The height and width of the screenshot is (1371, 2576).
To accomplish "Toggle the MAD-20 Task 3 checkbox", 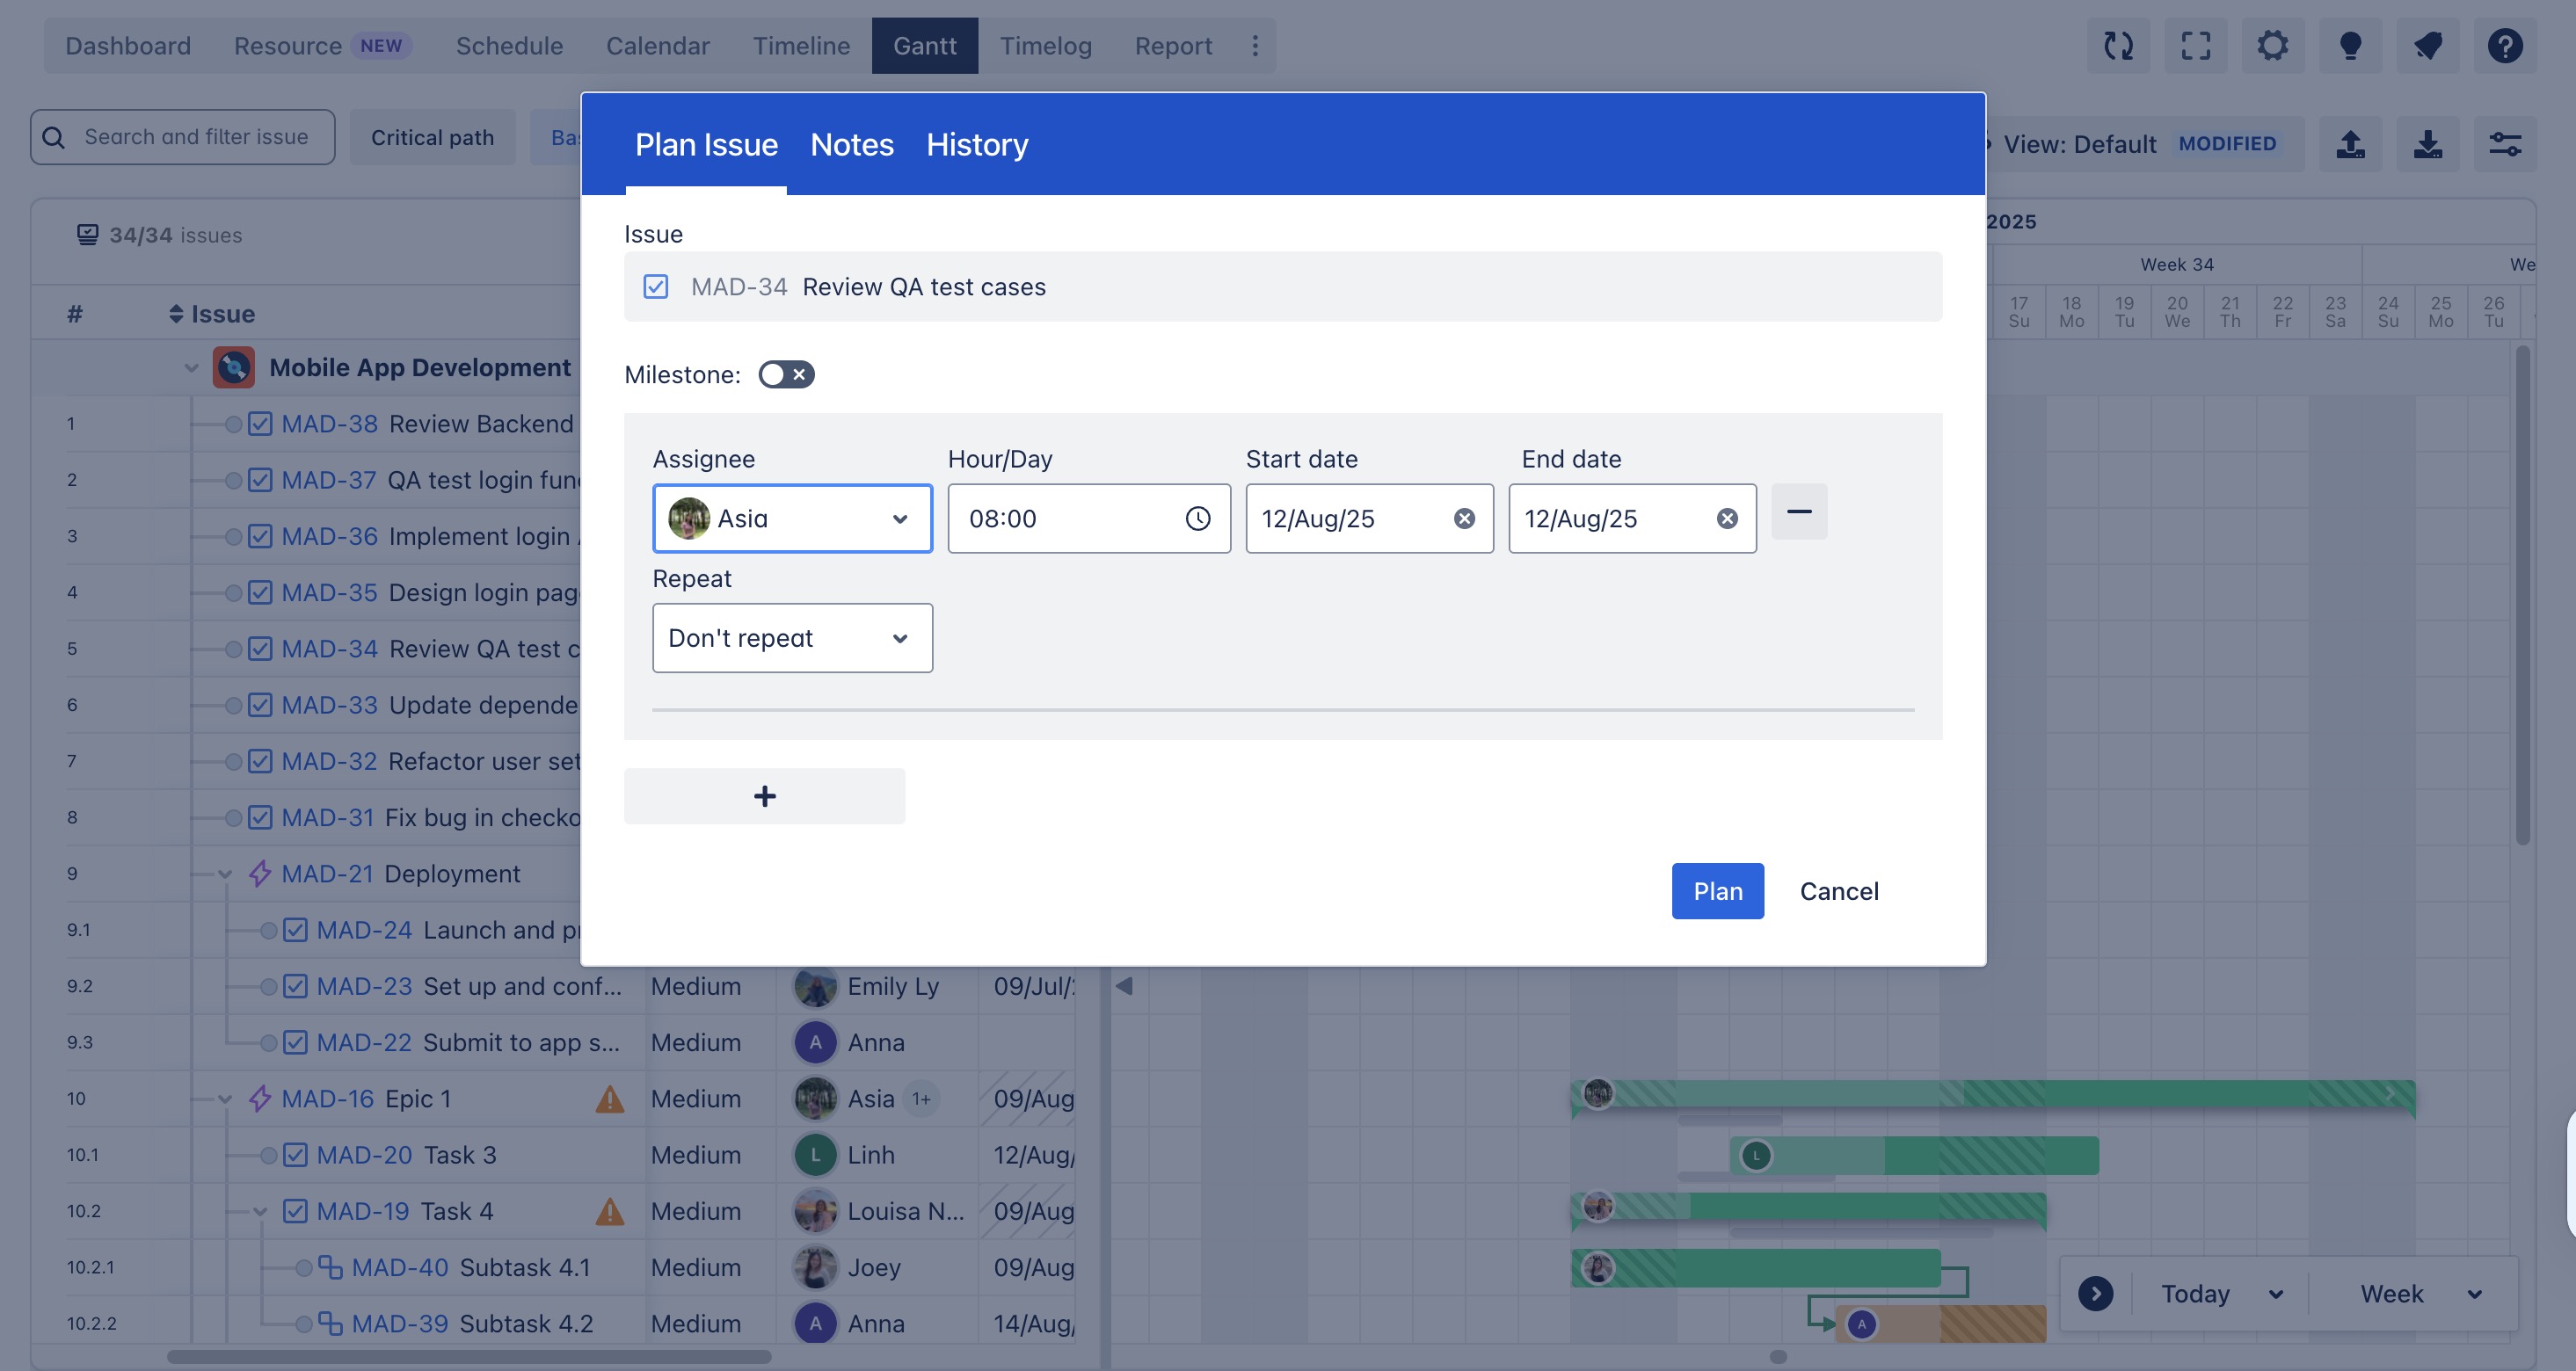I will pyautogui.click(x=295, y=1155).
